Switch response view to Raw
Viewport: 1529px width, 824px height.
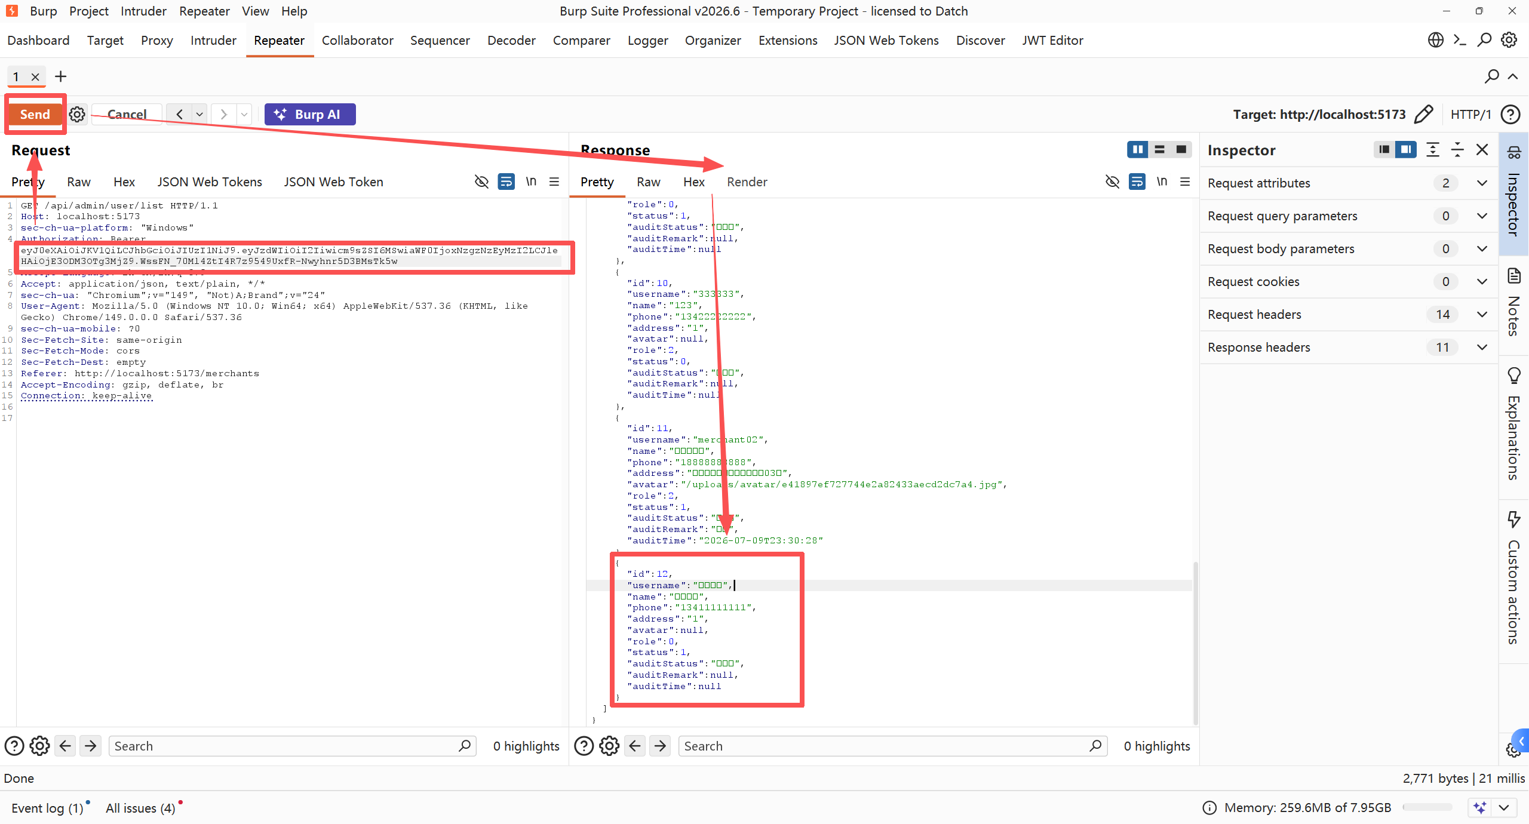pyautogui.click(x=648, y=182)
